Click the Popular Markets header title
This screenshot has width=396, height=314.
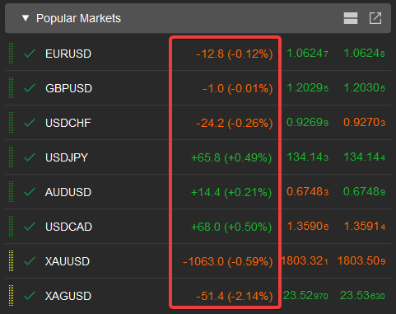pyautogui.click(x=78, y=18)
